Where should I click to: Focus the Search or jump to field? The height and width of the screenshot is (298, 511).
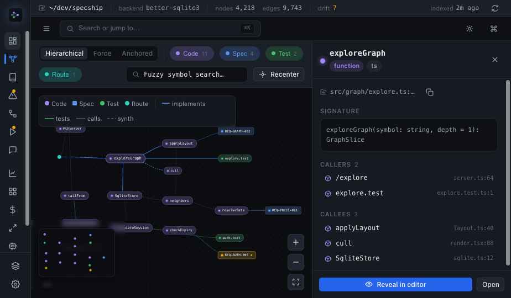click(x=160, y=29)
